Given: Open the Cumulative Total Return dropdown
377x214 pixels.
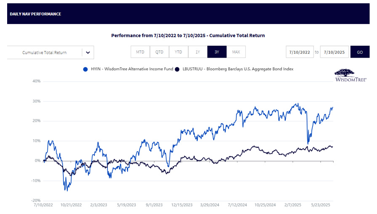Looking at the screenshot, I should pos(50,53).
